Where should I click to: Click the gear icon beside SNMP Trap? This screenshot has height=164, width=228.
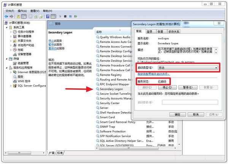(98, 127)
